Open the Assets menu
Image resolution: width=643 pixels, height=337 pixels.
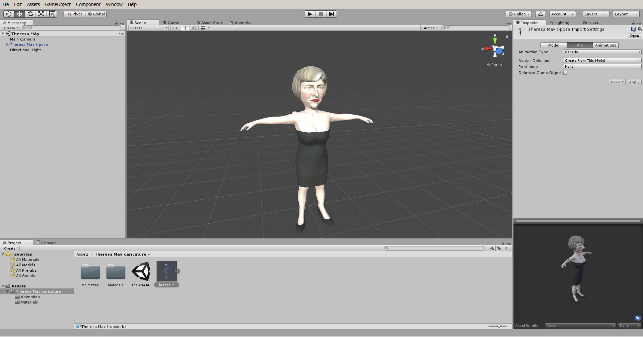33,4
